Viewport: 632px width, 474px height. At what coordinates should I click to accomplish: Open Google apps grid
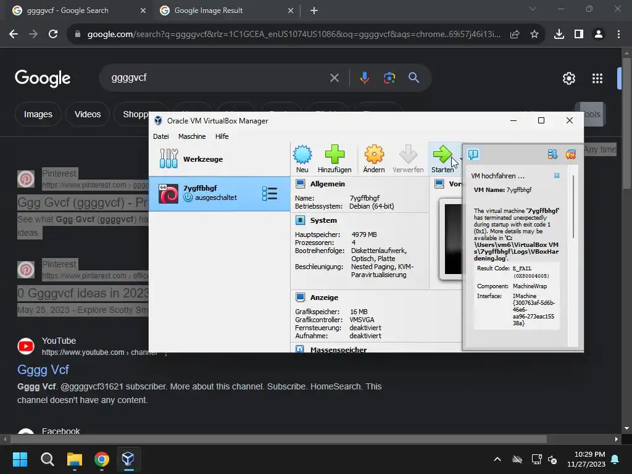pos(597,78)
